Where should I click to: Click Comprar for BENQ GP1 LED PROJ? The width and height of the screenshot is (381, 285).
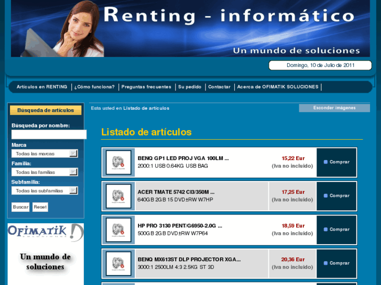point(336,162)
